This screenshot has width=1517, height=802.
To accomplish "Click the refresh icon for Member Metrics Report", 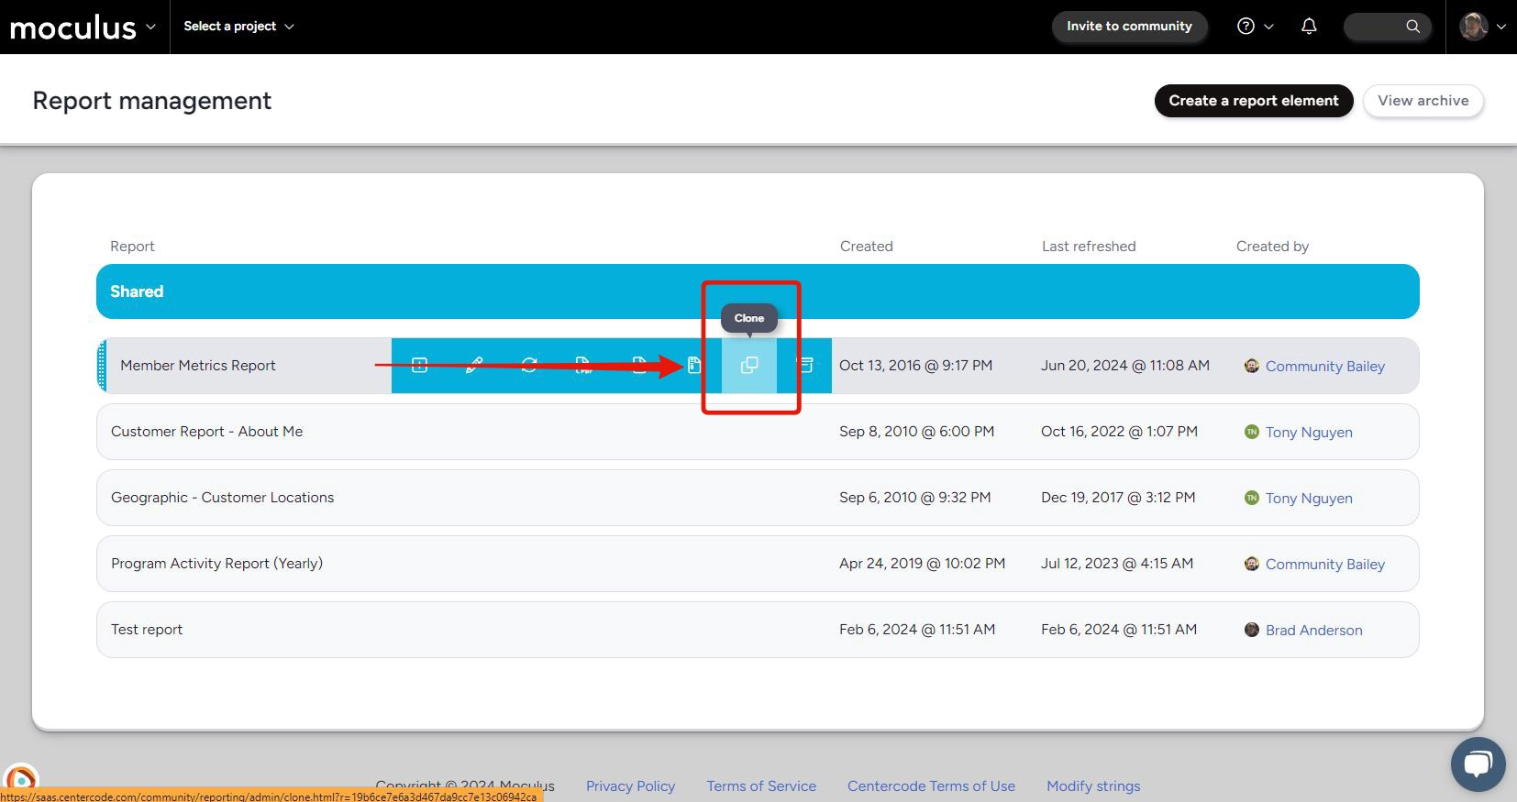I will 529,365.
